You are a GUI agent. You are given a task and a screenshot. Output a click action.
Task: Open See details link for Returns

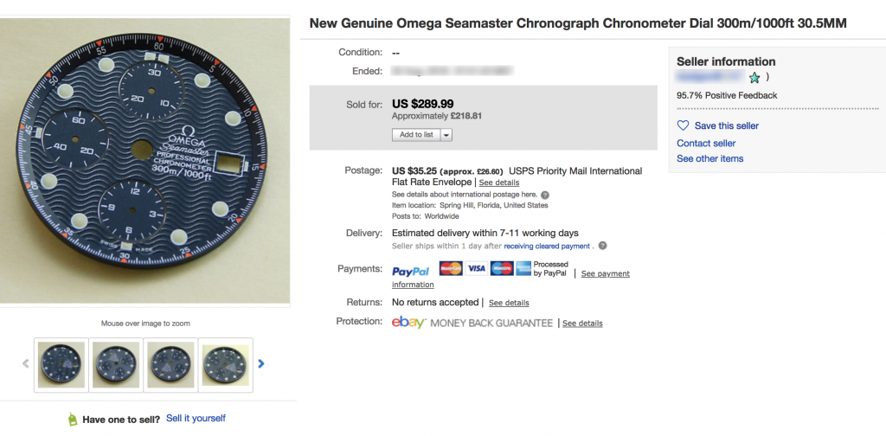click(x=509, y=304)
